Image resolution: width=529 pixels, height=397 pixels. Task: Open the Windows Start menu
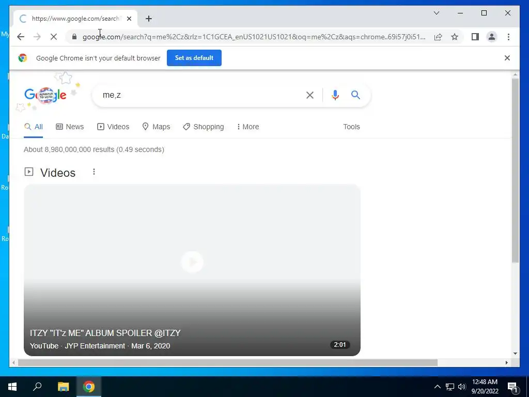pyautogui.click(x=12, y=387)
